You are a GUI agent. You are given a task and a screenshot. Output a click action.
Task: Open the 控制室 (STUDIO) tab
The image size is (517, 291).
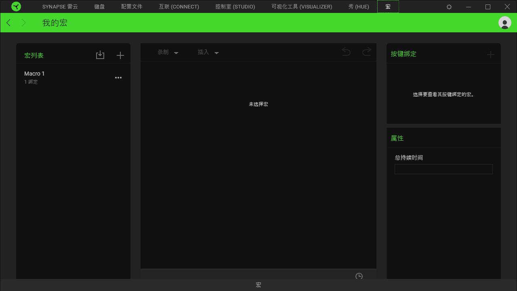coord(235,6)
